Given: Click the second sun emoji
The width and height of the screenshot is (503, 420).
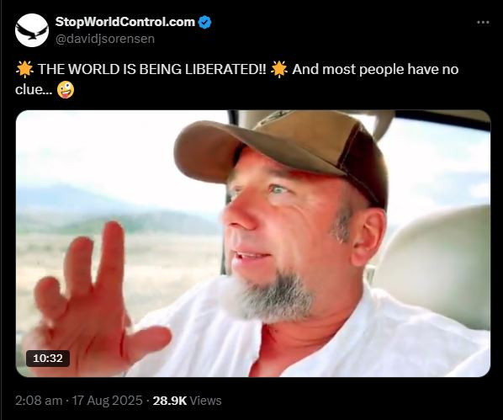Looking at the screenshot, I should coord(279,69).
